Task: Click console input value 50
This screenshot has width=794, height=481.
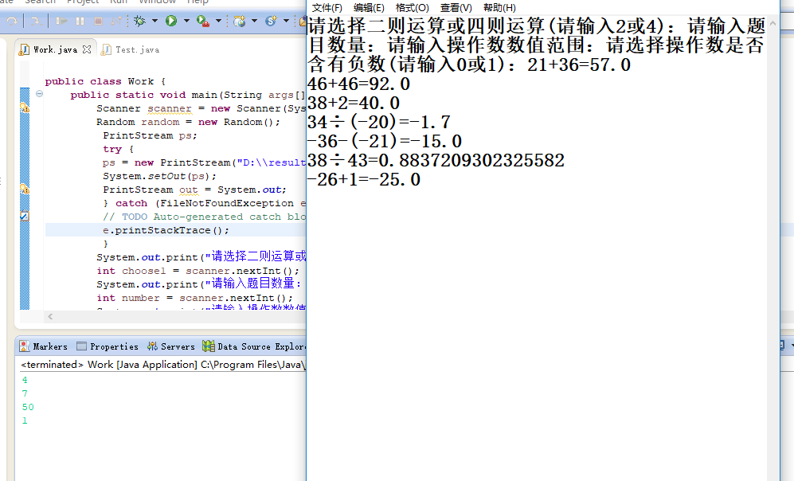Action: click(28, 407)
